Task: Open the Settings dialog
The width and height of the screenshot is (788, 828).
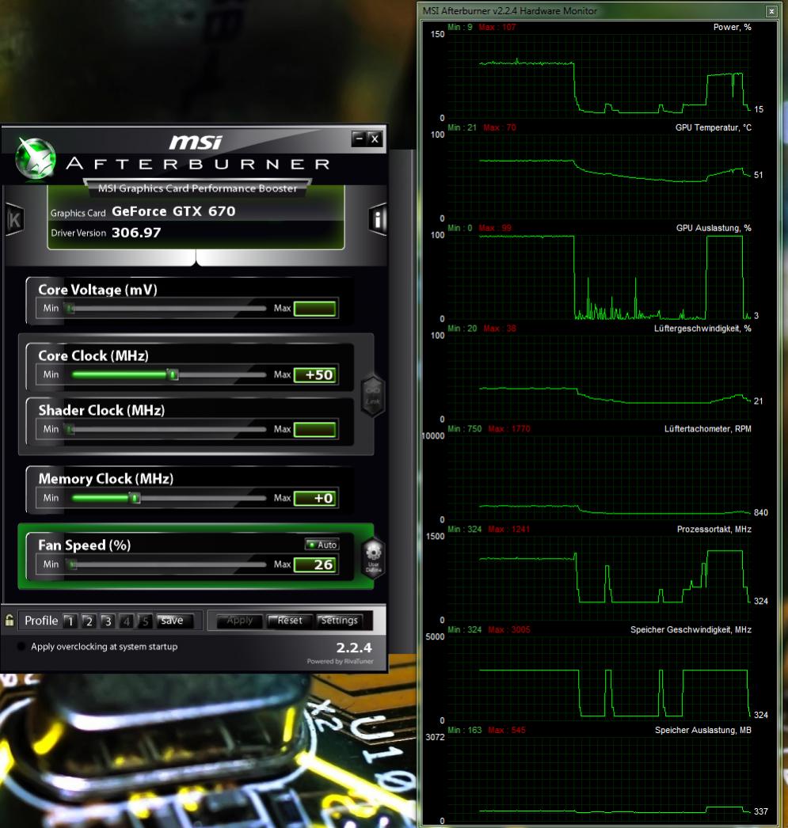Action: click(339, 621)
